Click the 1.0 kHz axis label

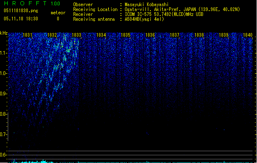tap(3, 73)
